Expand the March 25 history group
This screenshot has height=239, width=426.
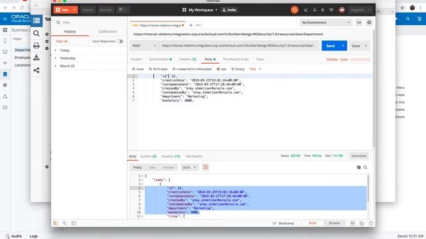67,66
